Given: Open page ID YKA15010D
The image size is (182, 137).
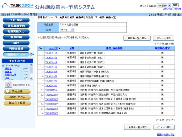Looking at the screenshot, I should click(x=51, y=86).
